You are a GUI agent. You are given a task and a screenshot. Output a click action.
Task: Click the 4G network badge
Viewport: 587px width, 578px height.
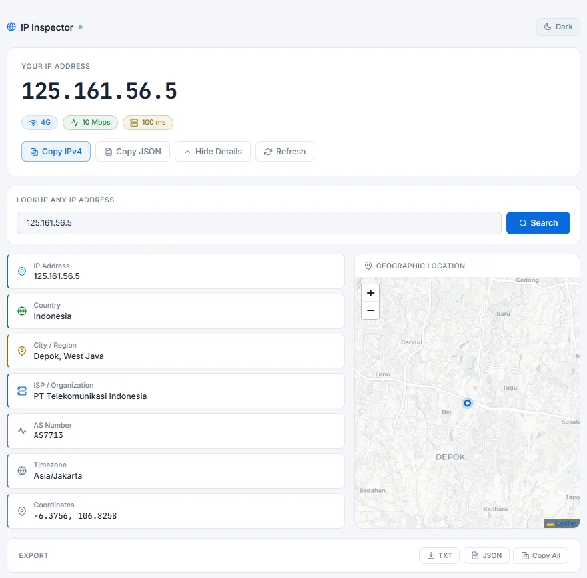[x=40, y=123]
